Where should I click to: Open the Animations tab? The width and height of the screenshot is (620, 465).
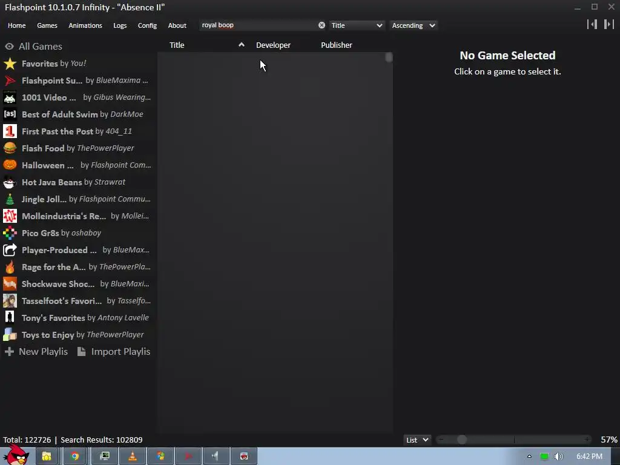click(85, 25)
